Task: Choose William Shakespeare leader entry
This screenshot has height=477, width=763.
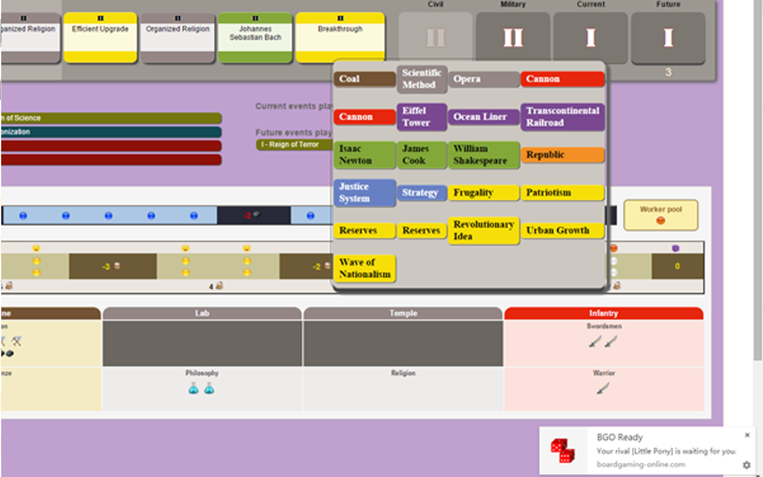Action: coord(483,155)
